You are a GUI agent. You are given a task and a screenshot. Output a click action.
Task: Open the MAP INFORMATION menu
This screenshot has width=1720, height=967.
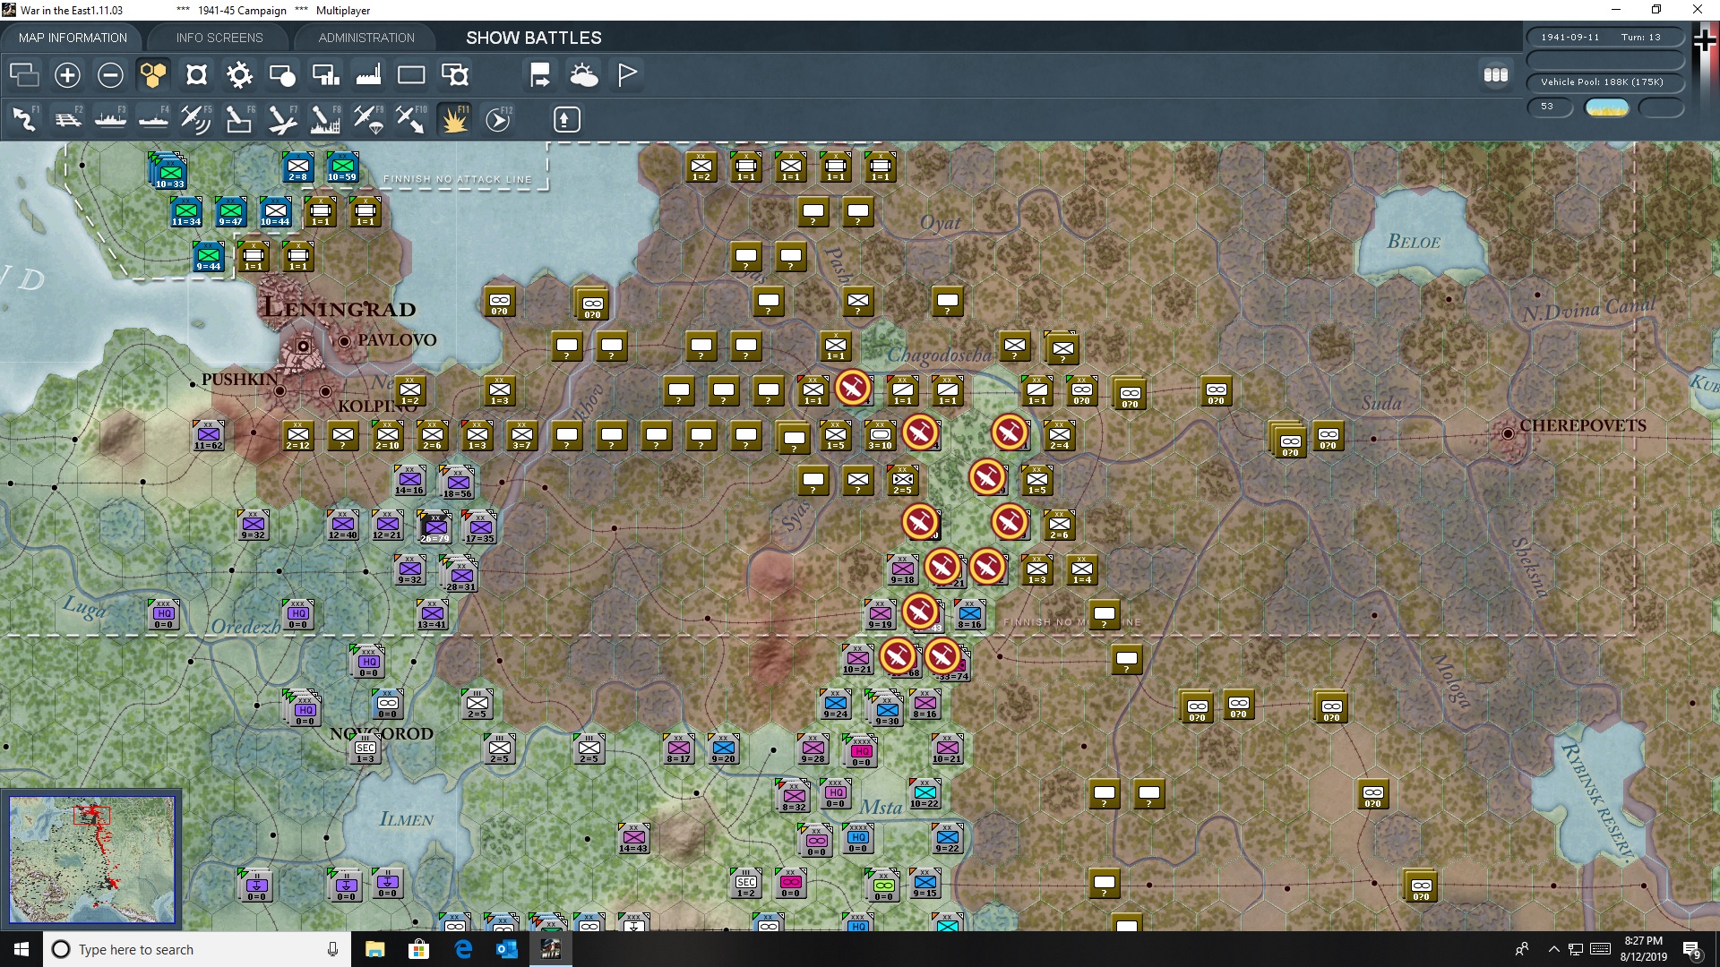72,38
